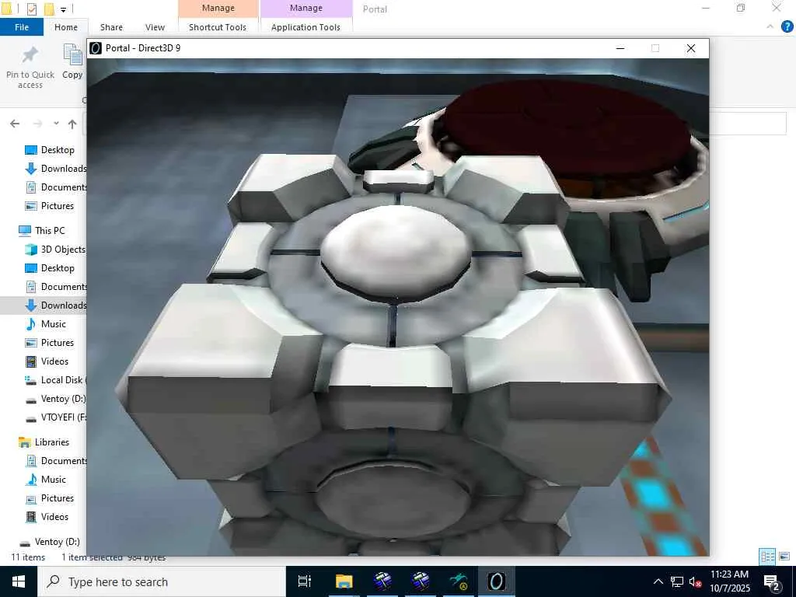The image size is (796, 597).
Task: Open the clock showing 11:23 AM
Action: 729,581
